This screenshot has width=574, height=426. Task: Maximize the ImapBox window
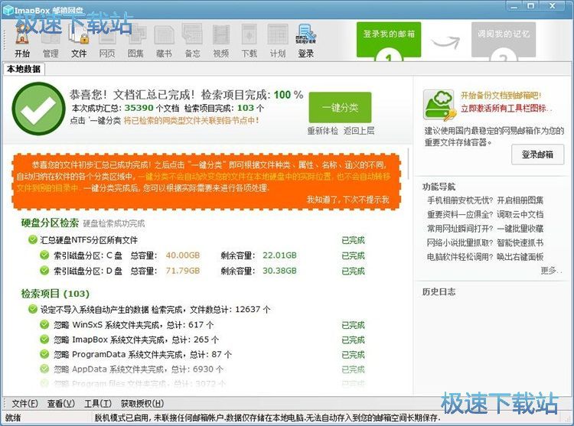click(x=531, y=6)
